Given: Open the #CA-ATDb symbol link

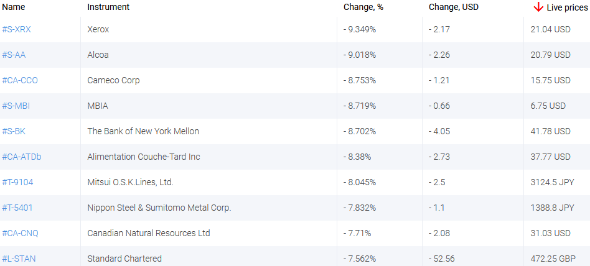Looking at the screenshot, I should click(x=22, y=157).
